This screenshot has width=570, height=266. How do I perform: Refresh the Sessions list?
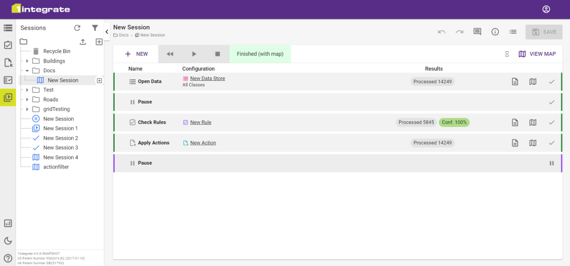point(77,28)
